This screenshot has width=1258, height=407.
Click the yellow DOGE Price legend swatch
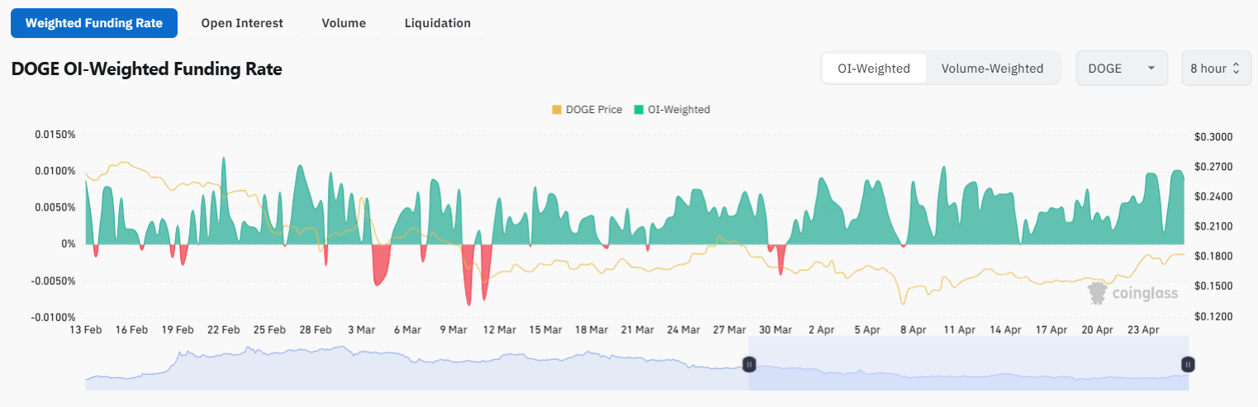point(556,109)
